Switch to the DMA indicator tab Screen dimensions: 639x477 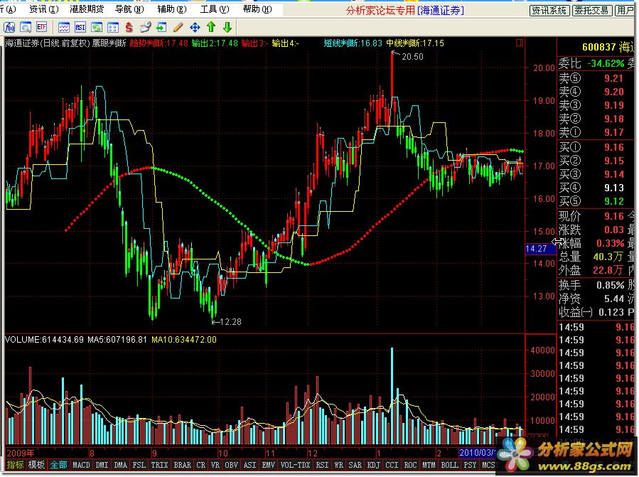tap(121, 465)
